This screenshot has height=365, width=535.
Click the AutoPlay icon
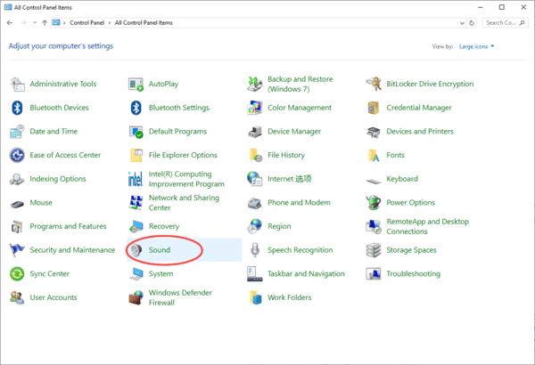(136, 85)
